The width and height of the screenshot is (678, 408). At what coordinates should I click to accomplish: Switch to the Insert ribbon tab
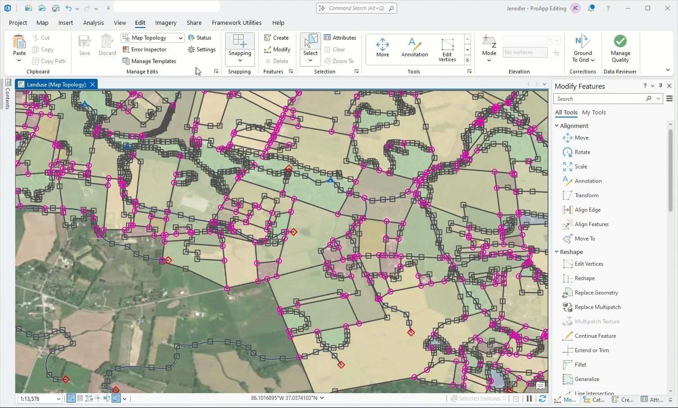point(65,23)
